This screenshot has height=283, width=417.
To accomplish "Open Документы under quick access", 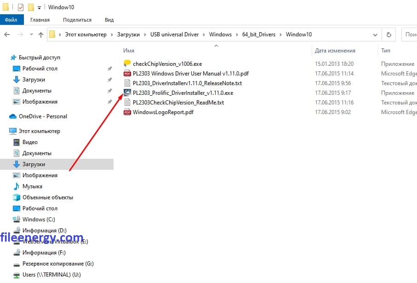I will (x=37, y=91).
